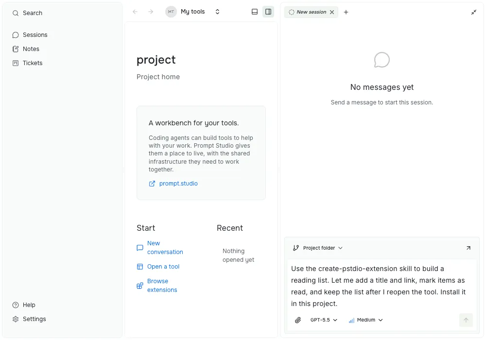Click the 'Start' heading
This screenshot has width=486, height=340.
tap(146, 228)
